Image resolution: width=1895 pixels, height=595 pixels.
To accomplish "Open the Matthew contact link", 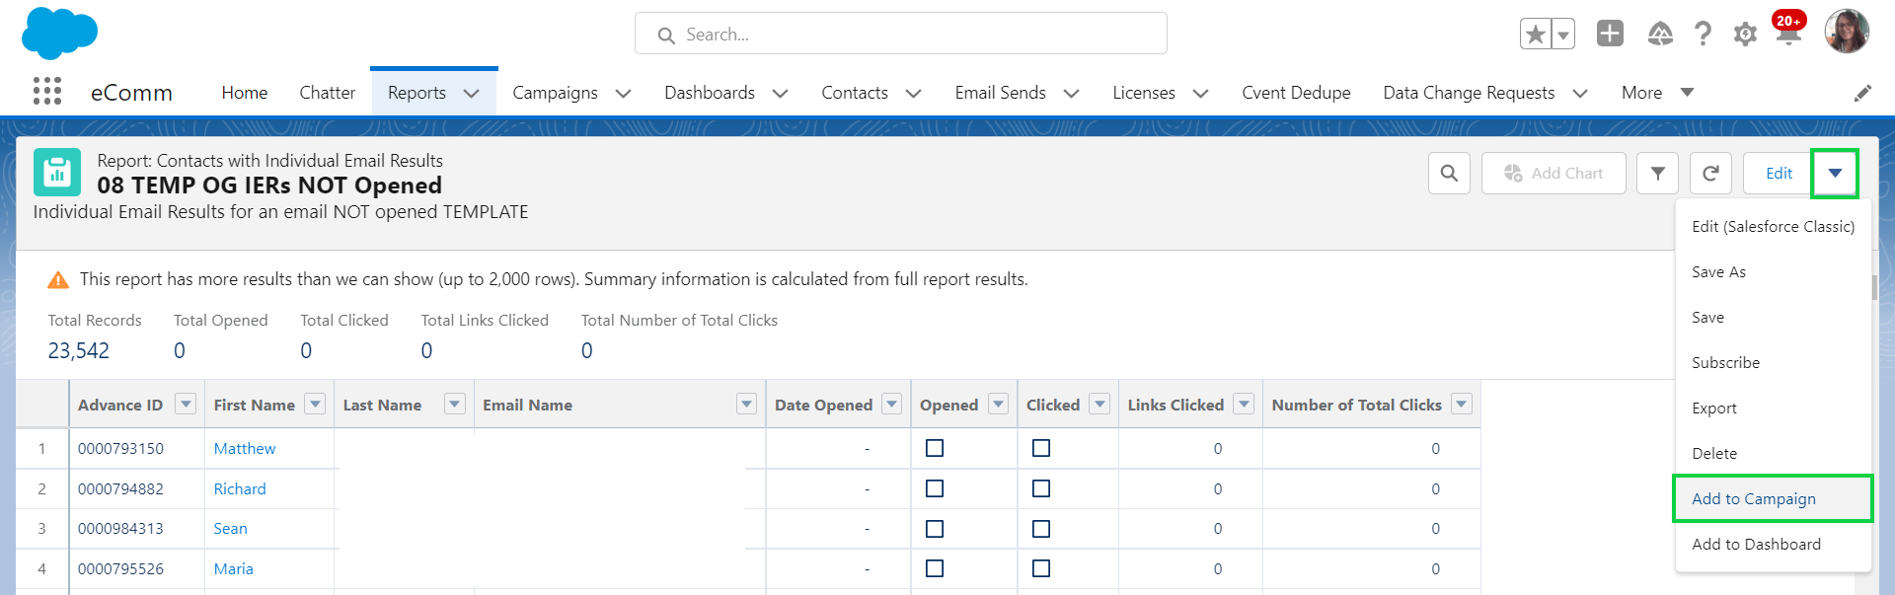I will pos(245,449).
